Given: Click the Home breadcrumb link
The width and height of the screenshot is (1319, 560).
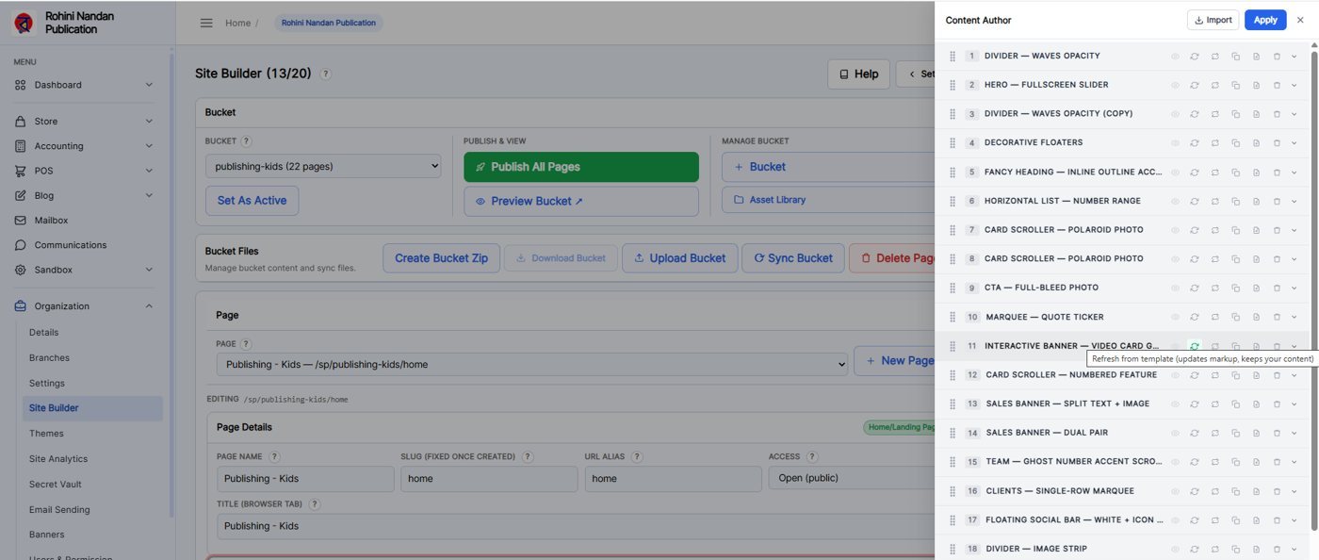Looking at the screenshot, I should coord(237,23).
